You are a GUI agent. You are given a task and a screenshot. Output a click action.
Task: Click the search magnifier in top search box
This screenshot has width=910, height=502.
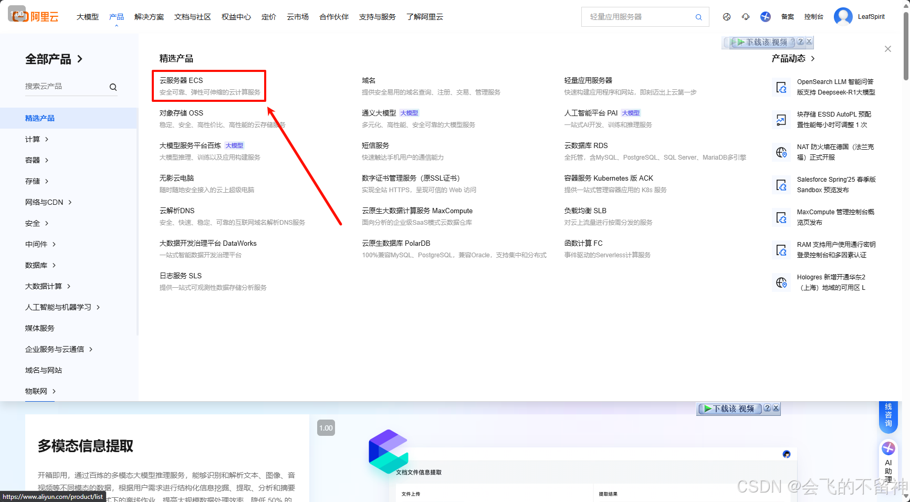point(698,17)
